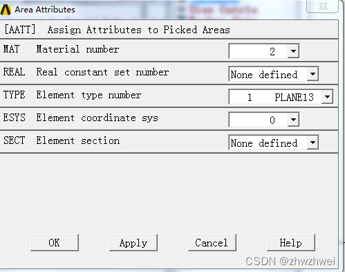Click the REAL field showing None defined

(x=268, y=74)
